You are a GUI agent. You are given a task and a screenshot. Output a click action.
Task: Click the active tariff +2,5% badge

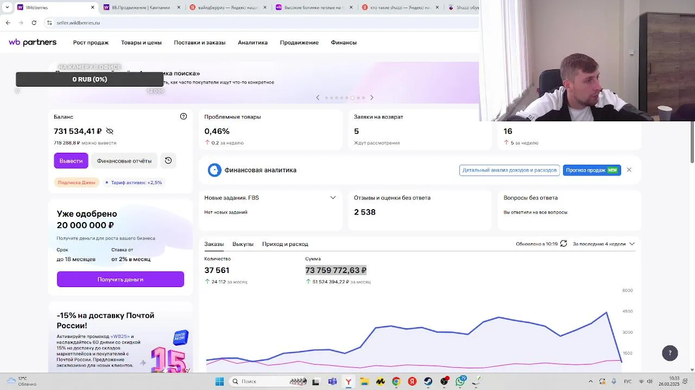click(134, 183)
